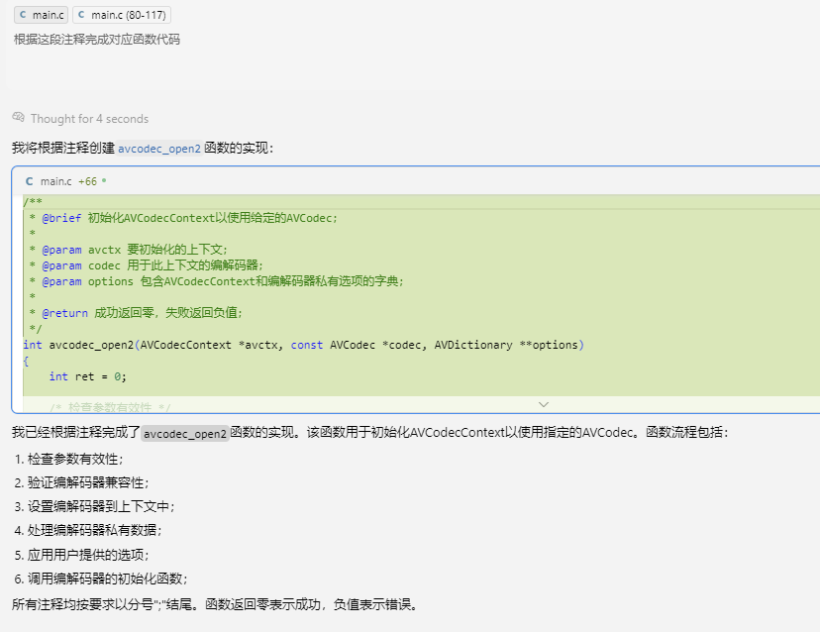The image size is (820, 632).
Task: Click the @param codec comment line
Action: (x=146, y=265)
